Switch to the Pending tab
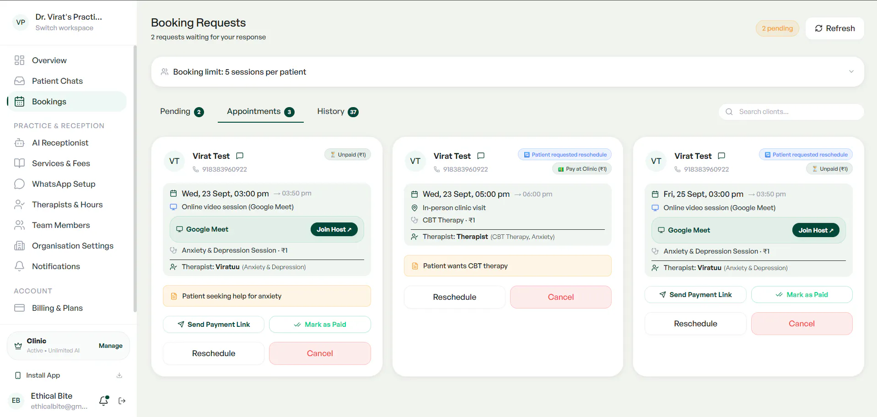This screenshot has width=877, height=417. click(x=182, y=112)
